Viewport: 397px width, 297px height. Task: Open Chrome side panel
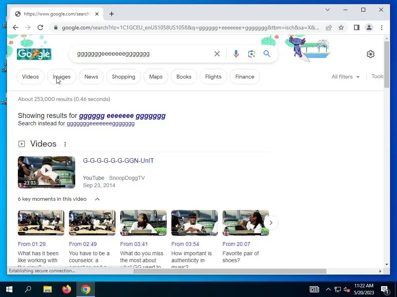click(x=357, y=27)
